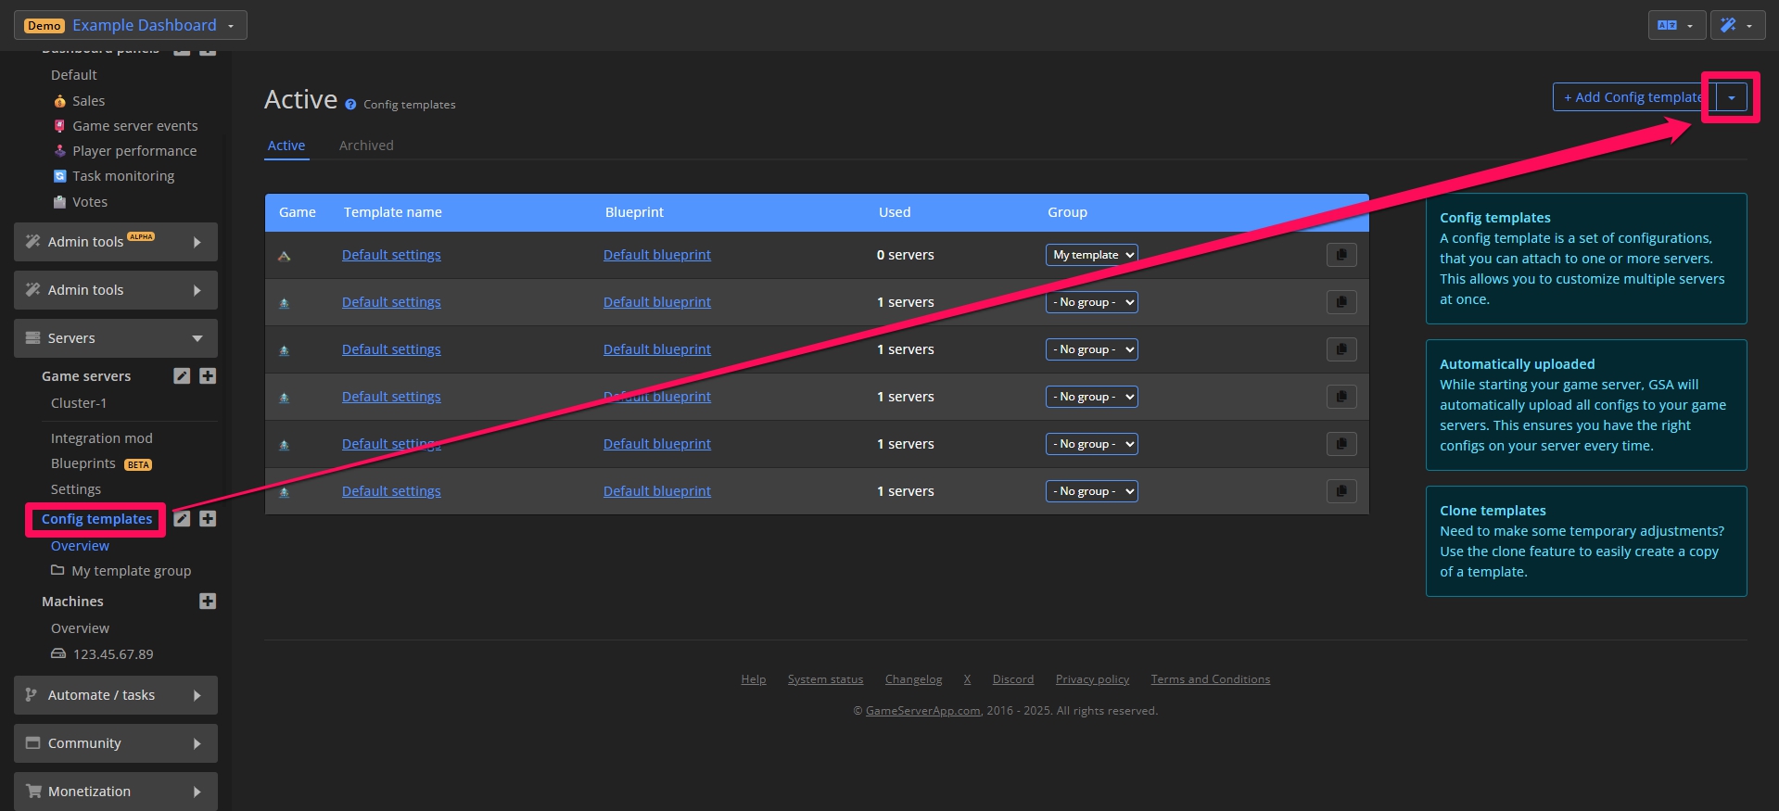
Task: Switch to the Active tab
Action: (286, 146)
